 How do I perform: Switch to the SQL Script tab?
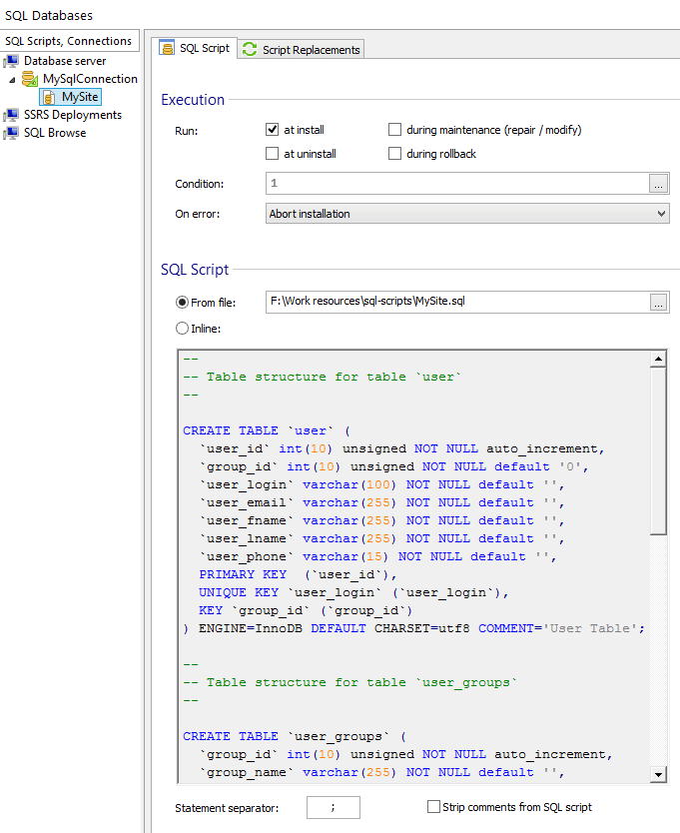tap(195, 48)
